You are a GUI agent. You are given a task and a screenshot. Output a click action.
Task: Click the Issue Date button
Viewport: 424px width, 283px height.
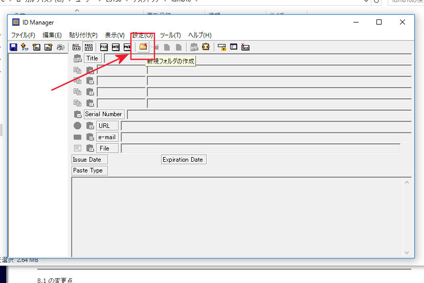[x=89, y=160]
